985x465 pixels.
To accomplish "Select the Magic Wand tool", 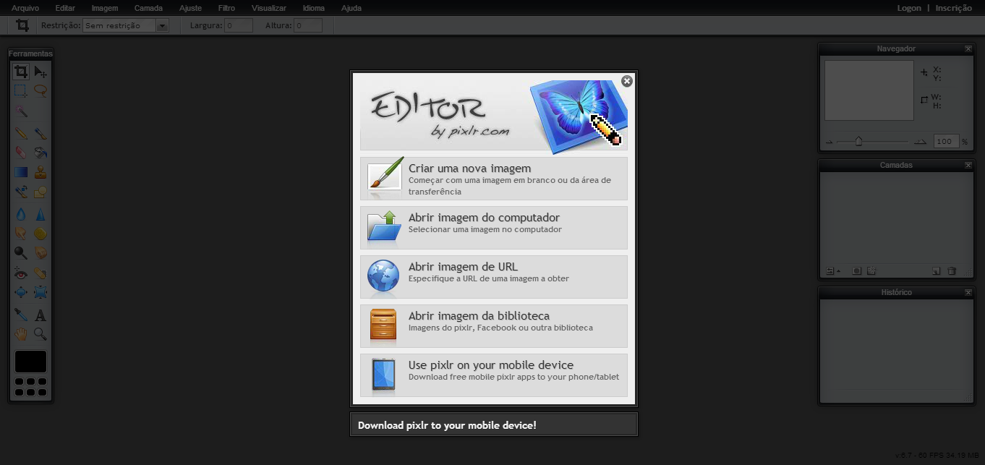I will tap(21, 112).
